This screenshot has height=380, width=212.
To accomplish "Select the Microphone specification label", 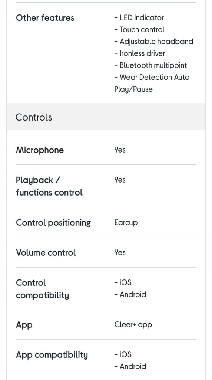I will point(40,150).
